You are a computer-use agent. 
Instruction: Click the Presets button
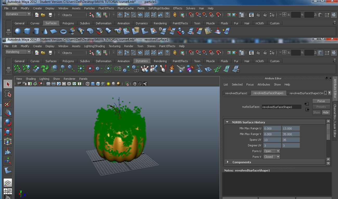321,107
